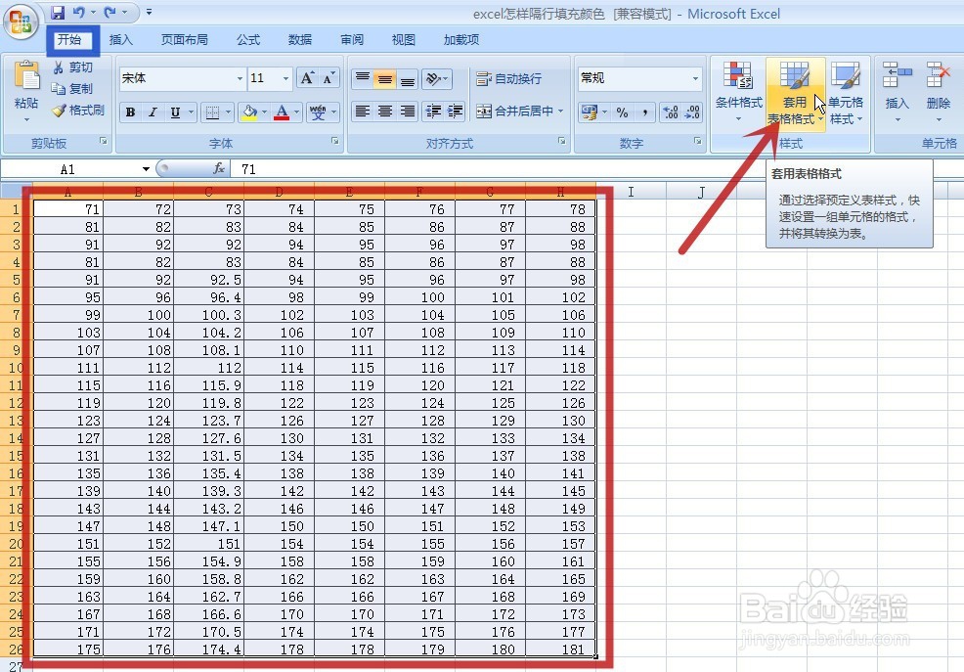Toggle bold formatting
The image size is (964, 672).
(x=130, y=112)
